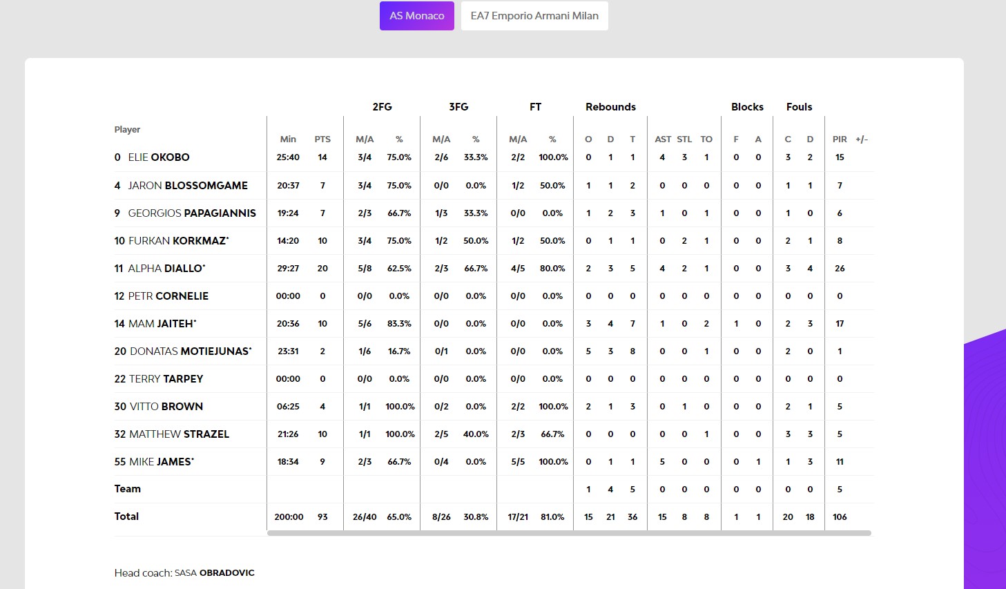The height and width of the screenshot is (589, 1006).
Task: Click total FT percentage 81.0%
Action: coord(552,516)
